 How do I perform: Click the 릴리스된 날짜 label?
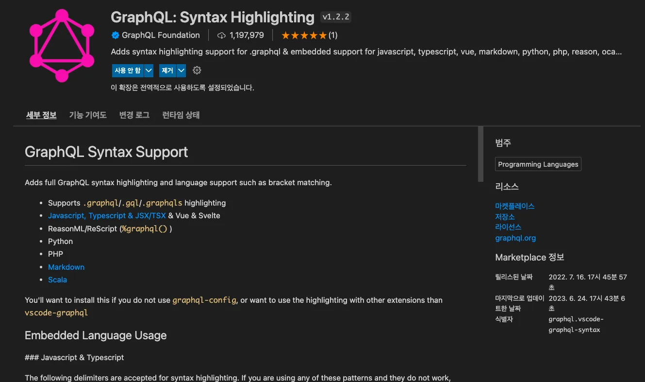coord(514,277)
